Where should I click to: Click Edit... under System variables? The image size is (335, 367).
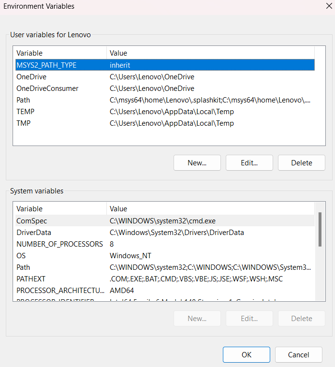[x=249, y=318]
